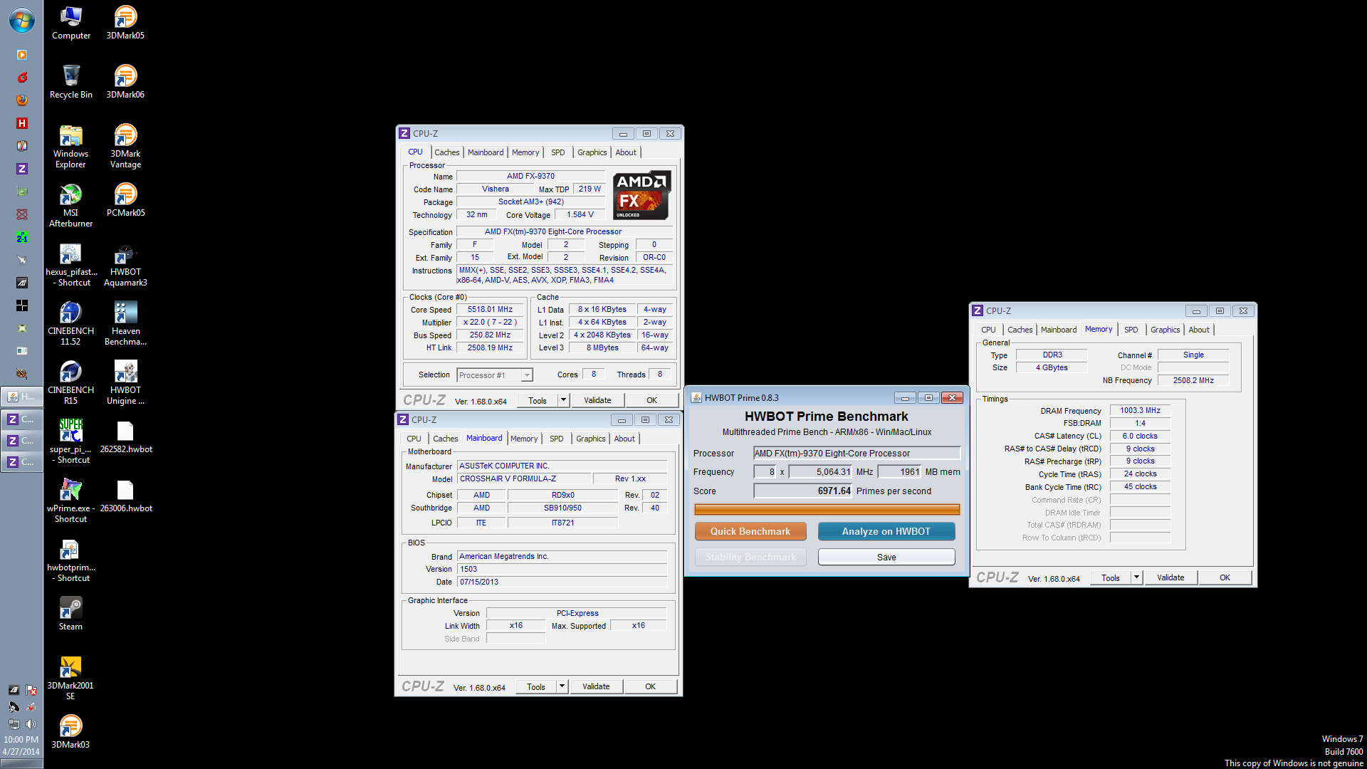Viewport: 1367px width, 769px height.
Task: Expand Tools arrow in CPU-Z CPU window
Action: click(563, 400)
